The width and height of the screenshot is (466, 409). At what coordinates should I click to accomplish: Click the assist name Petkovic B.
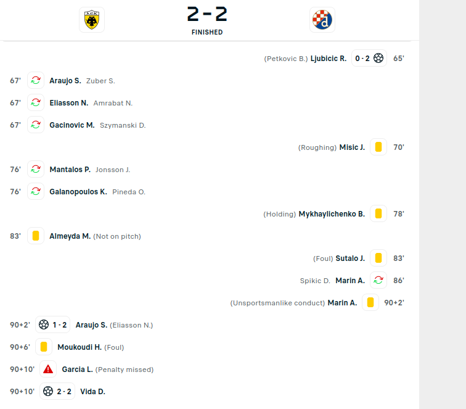(x=287, y=59)
